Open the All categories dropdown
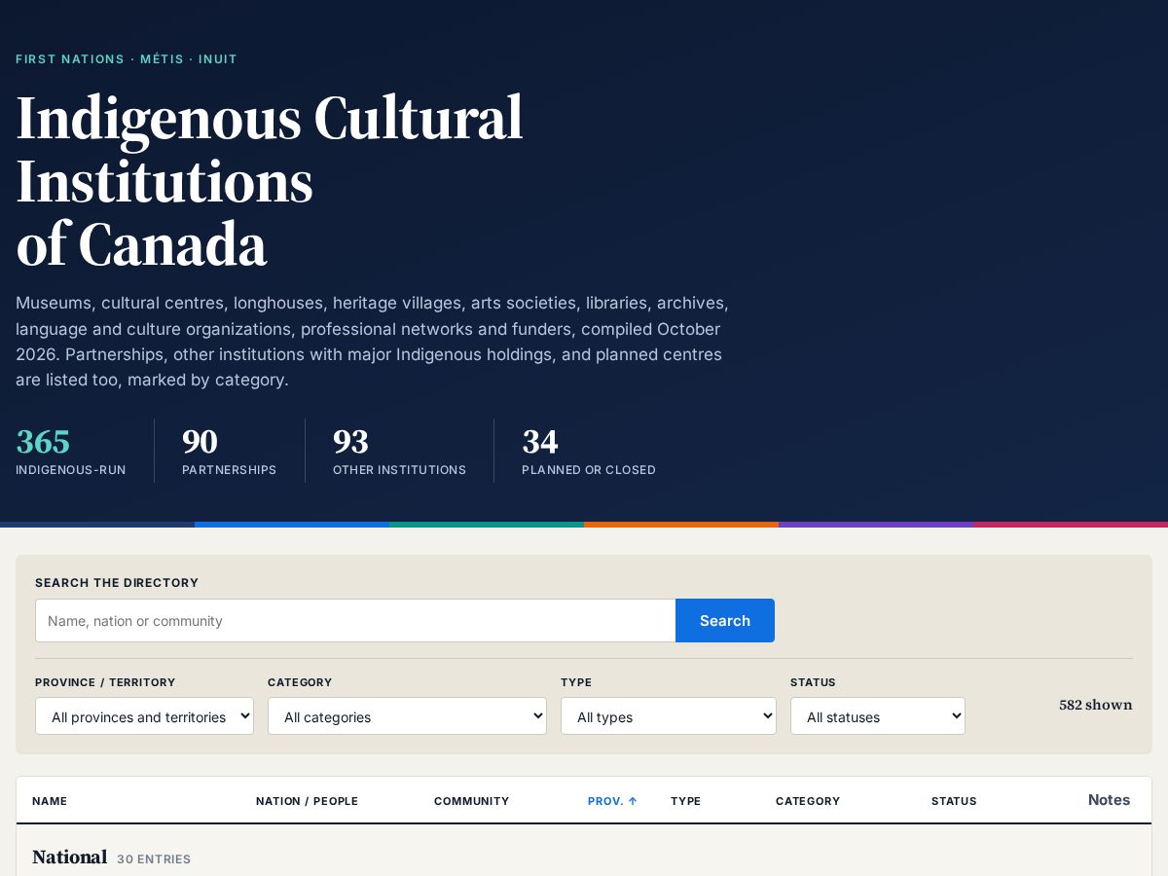The width and height of the screenshot is (1168, 876). coord(407,715)
